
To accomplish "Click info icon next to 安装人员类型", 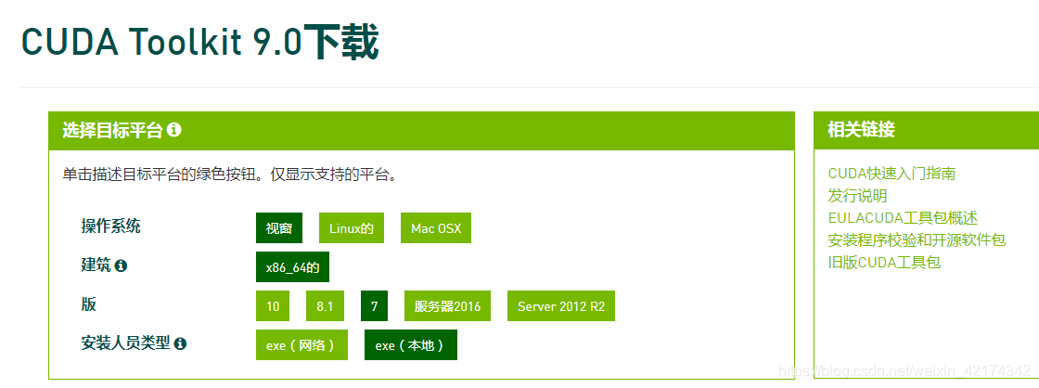I will (x=180, y=343).
